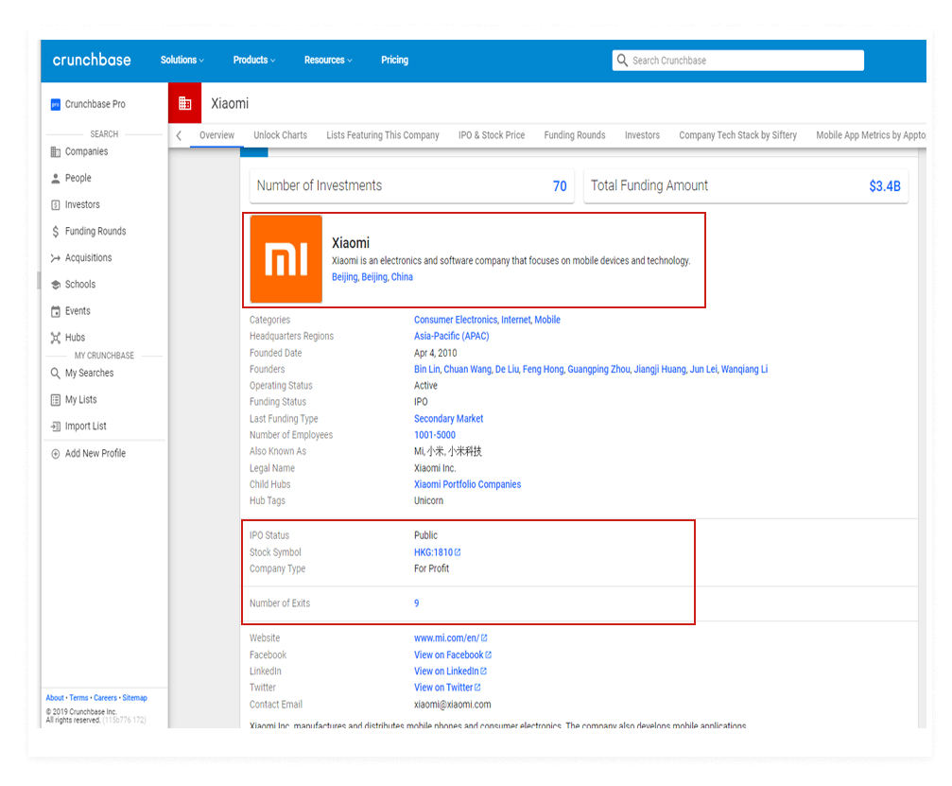Open the Investors tab

click(642, 135)
